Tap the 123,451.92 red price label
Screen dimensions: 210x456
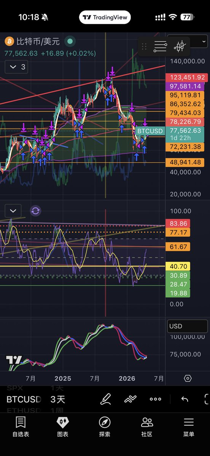pos(186,77)
